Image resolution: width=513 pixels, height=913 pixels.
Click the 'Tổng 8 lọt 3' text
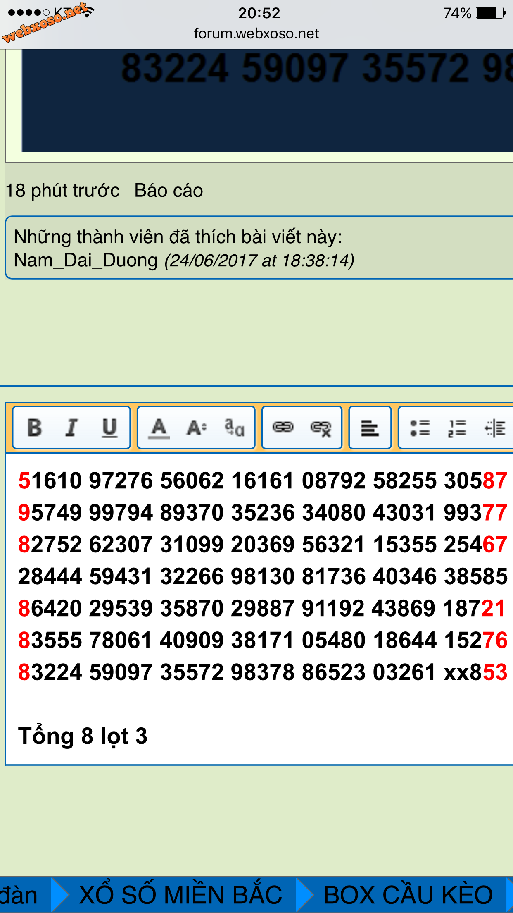(x=83, y=736)
